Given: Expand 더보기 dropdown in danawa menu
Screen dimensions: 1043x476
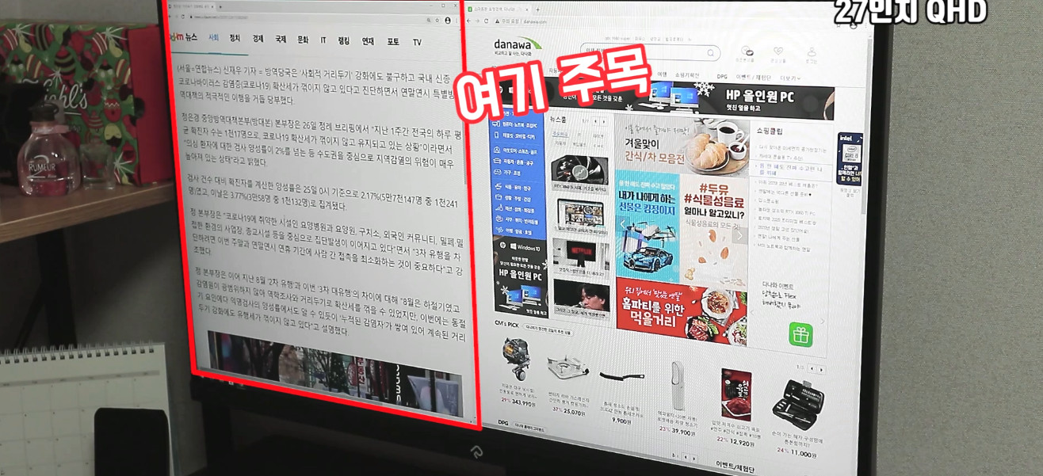Looking at the screenshot, I should (789, 78).
